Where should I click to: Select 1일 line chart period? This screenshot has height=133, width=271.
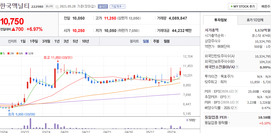23,41
